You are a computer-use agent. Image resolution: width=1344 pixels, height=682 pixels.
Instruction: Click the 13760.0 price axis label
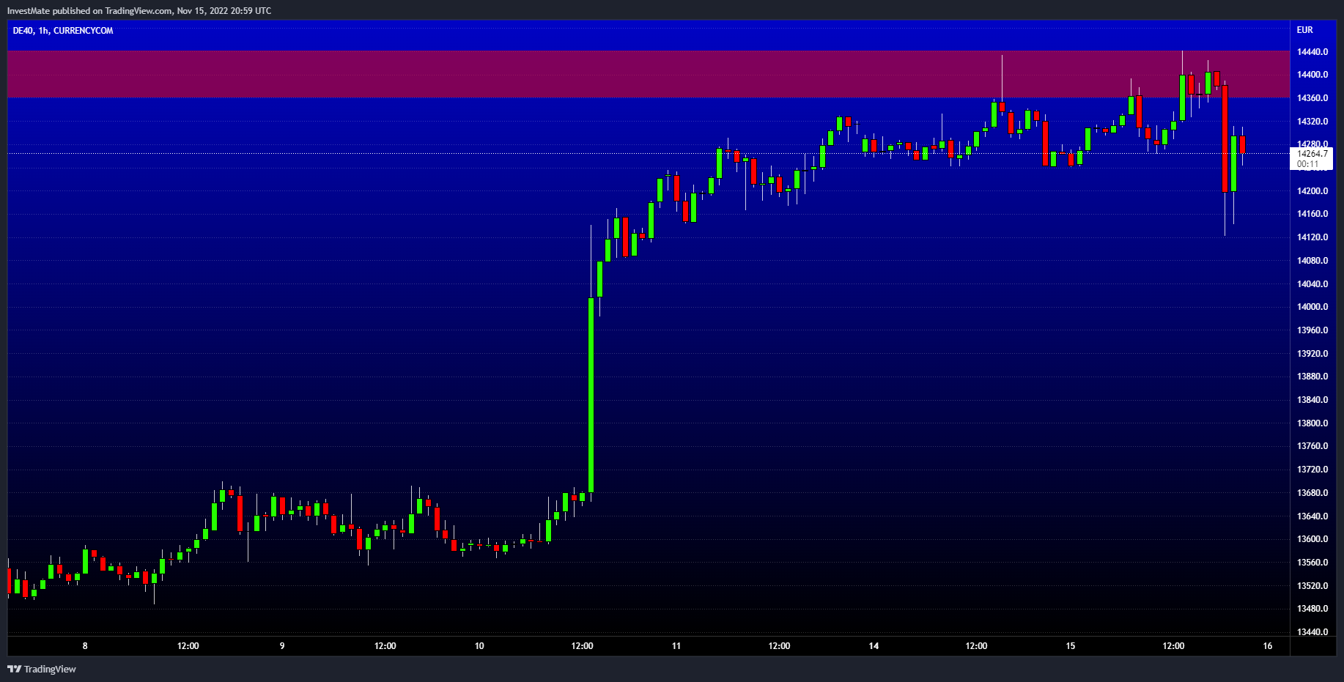click(x=1312, y=446)
